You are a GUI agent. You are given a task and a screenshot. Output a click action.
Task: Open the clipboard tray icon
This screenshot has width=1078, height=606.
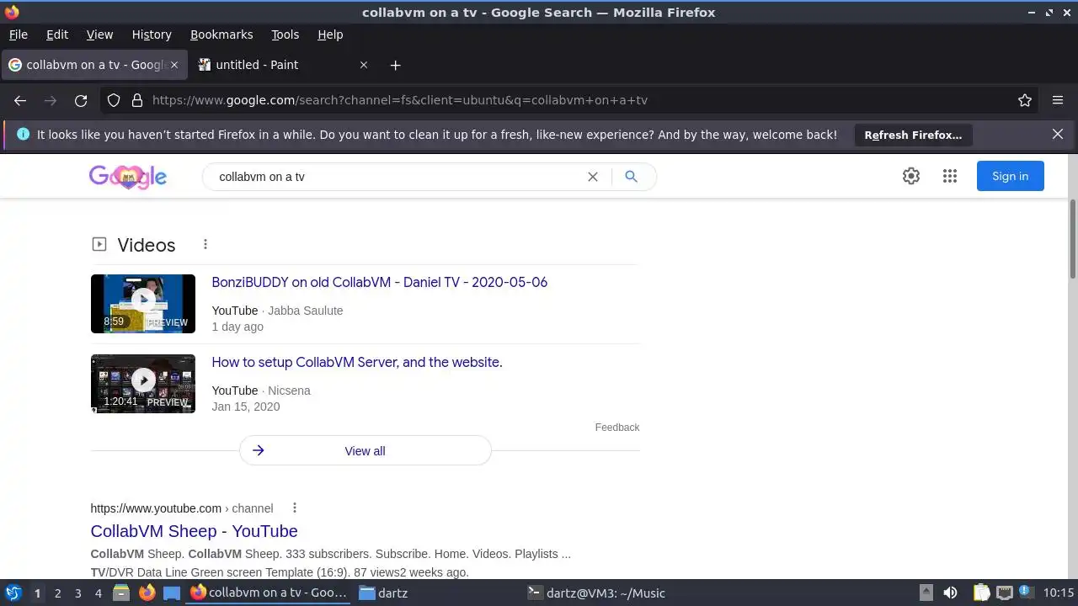(x=982, y=593)
